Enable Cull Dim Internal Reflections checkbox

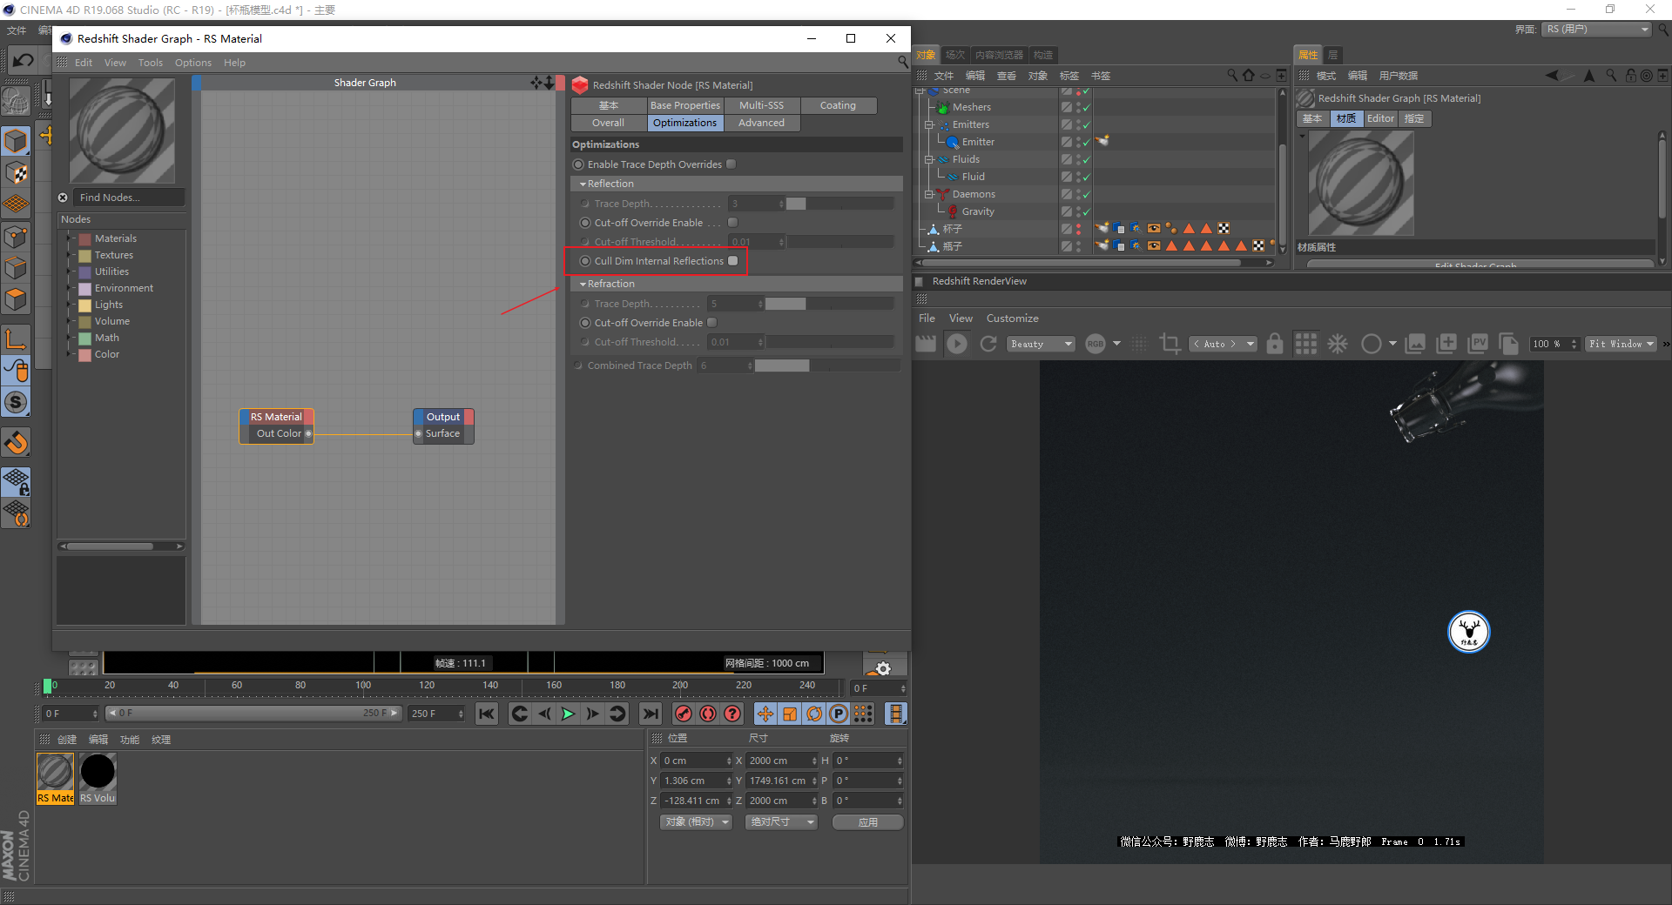point(732,261)
